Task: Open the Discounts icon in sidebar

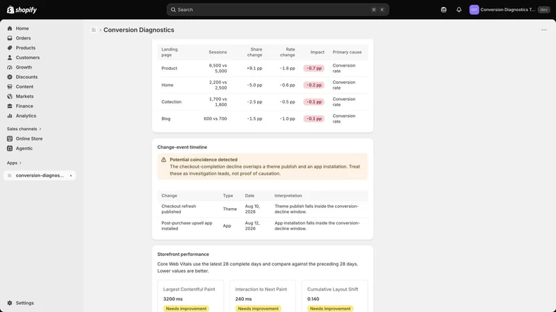Action: pos(10,77)
